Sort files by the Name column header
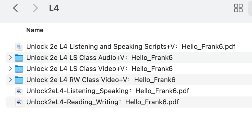252x117 pixels. coord(35,30)
